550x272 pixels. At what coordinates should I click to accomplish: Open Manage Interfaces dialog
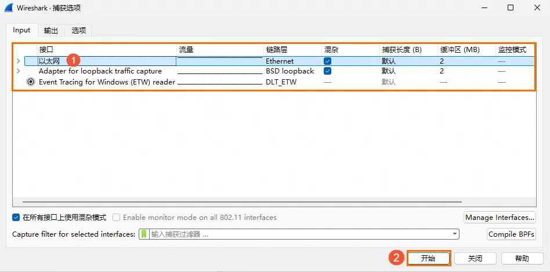tap(500, 218)
